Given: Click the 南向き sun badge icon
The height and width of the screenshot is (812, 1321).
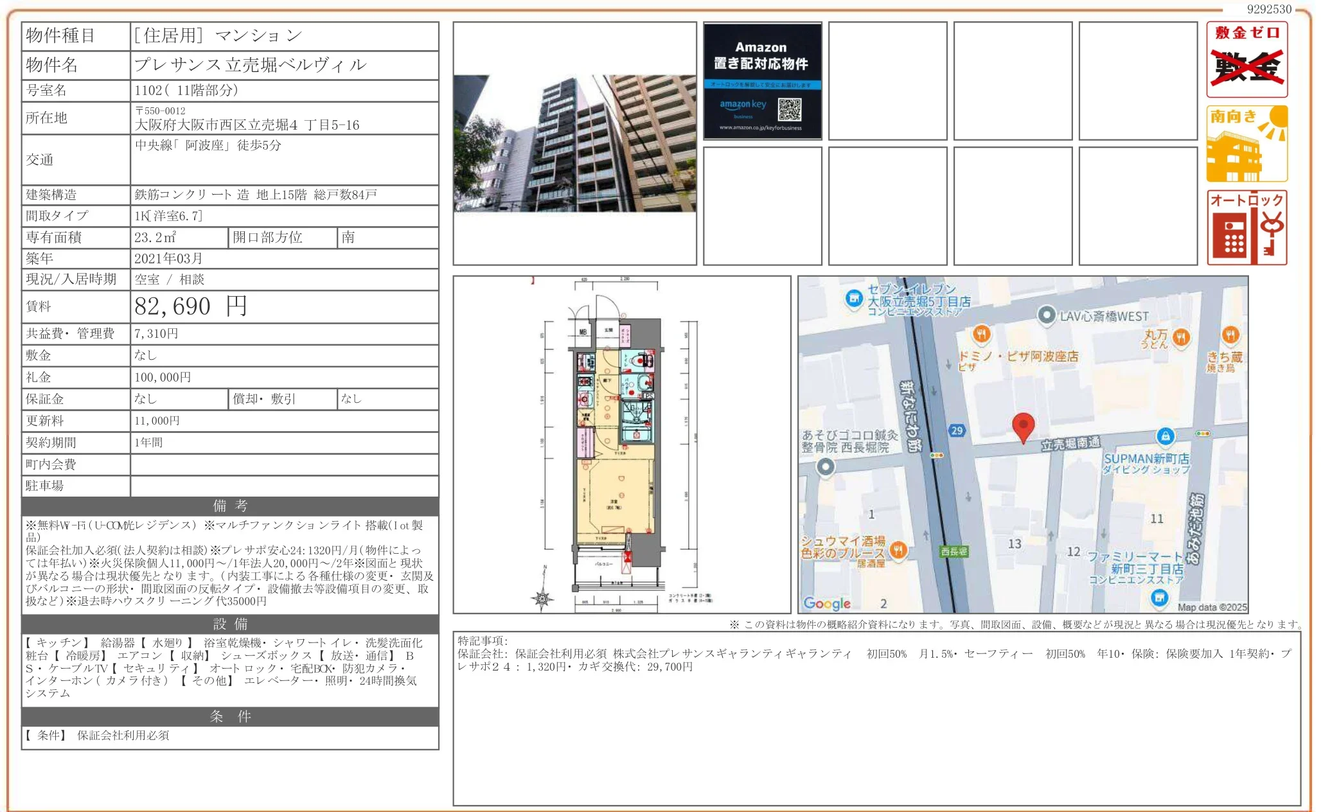Looking at the screenshot, I should [1246, 144].
